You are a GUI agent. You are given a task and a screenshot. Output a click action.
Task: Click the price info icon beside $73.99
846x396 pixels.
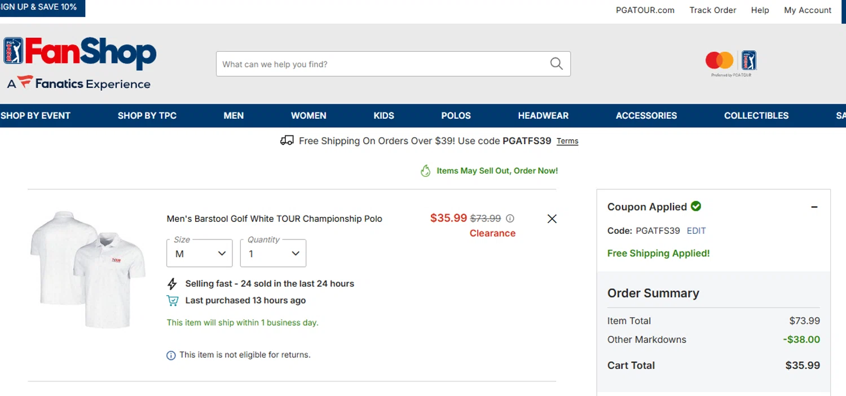(510, 219)
